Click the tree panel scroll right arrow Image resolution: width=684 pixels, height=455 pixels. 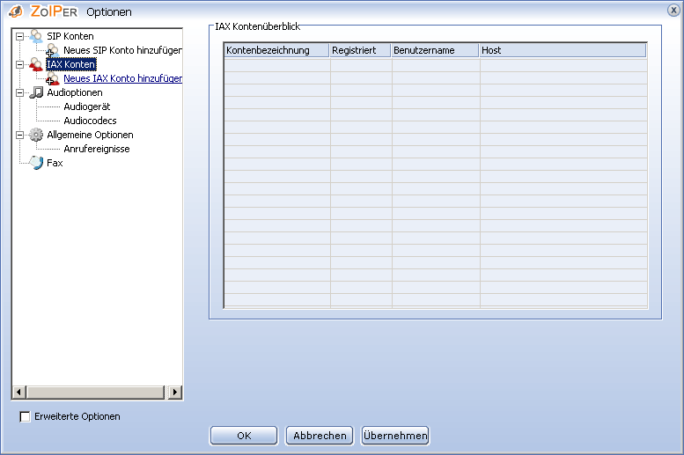(x=175, y=392)
